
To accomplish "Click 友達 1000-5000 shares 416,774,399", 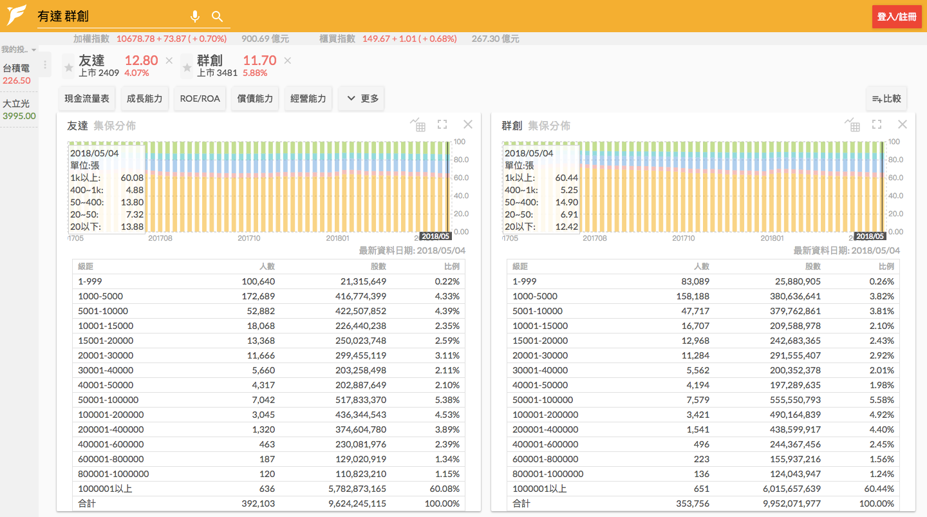I will [x=359, y=296].
